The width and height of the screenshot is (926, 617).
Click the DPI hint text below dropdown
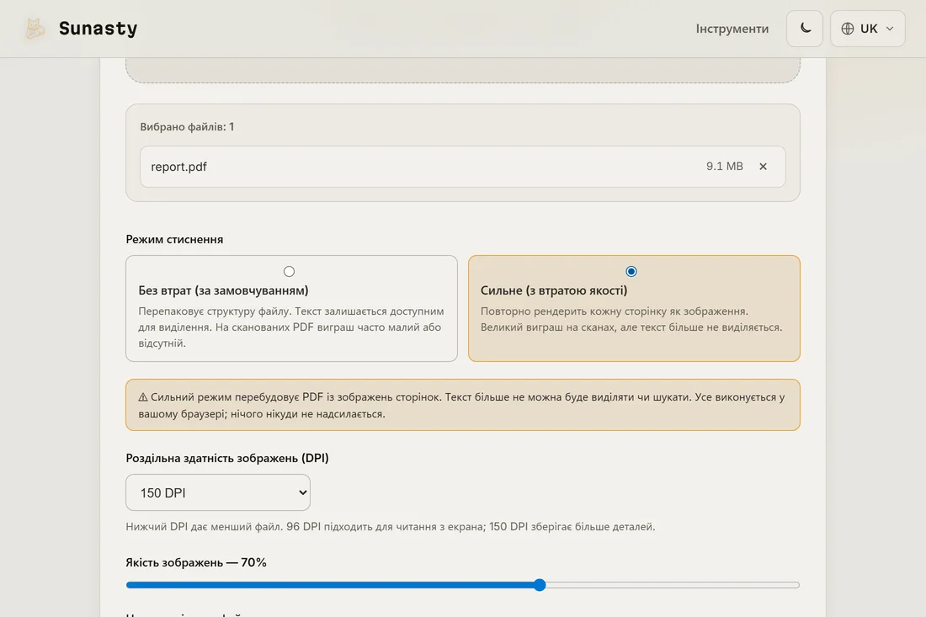391,527
